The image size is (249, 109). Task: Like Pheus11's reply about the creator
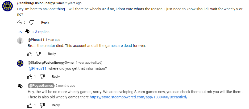30,54
